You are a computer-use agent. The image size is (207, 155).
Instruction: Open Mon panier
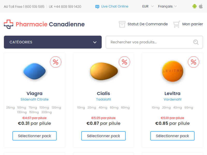[x=193, y=24]
